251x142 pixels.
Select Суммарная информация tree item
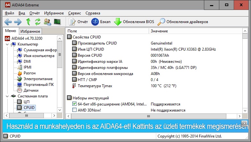pyautogui.click(x=37, y=50)
